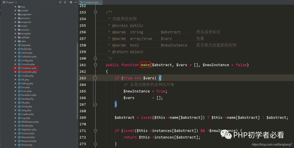The height and width of the screenshot is (148, 294).
Task: Select the App.php file icon
Action: 19,45
